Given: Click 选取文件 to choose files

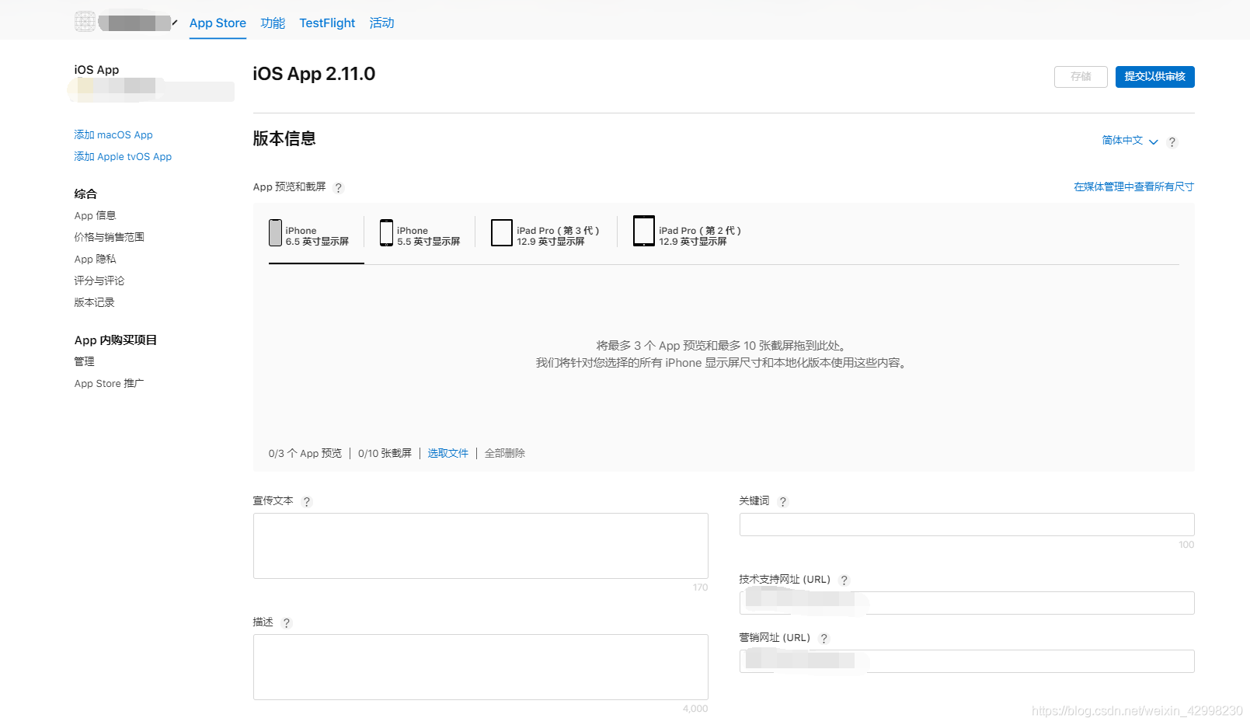Looking at the screenshot, I should point(447,453).
